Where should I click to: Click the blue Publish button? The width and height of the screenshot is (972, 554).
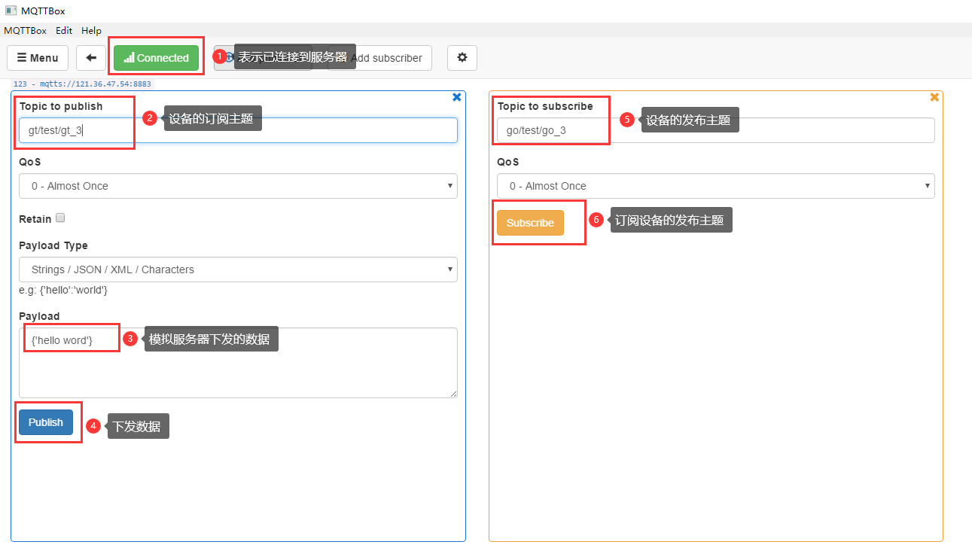point(46,422)
